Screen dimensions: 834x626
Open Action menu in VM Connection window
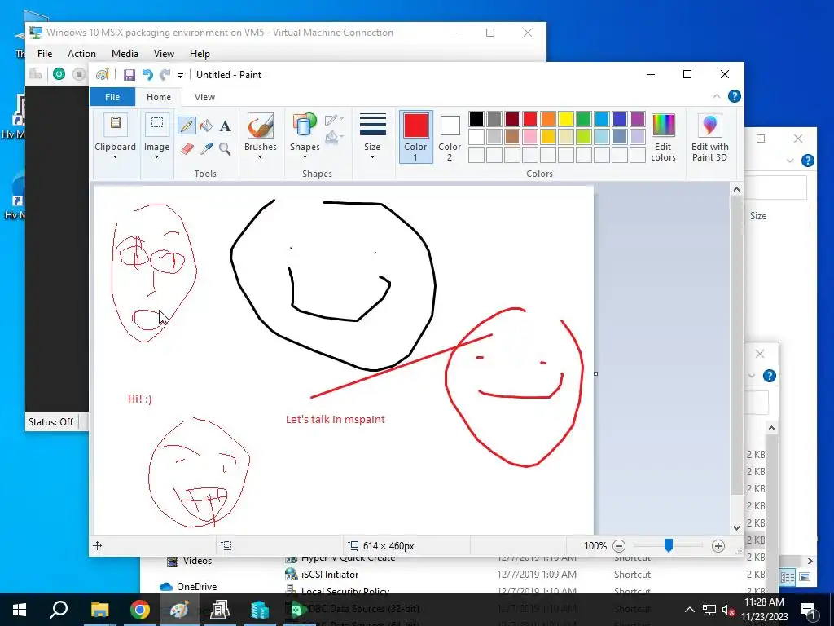click(81, 54)
